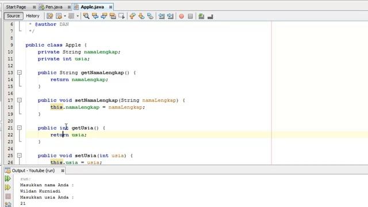Close the Start Page tab
The image size is (368, 207).
click(34, 7)
